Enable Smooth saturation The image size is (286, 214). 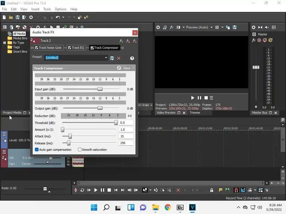click(x=80, y=150)
